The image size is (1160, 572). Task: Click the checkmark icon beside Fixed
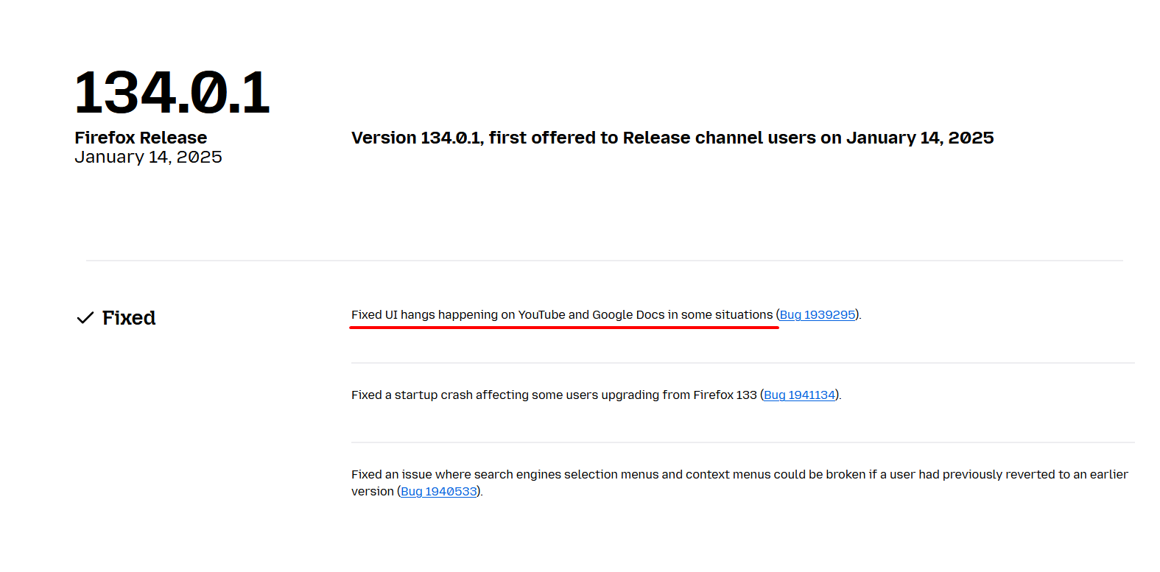(x=85, y=318)
